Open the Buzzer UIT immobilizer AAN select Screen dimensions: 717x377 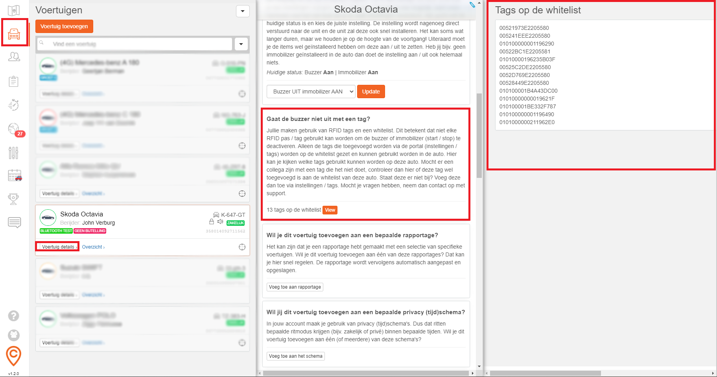click(311, 92)
